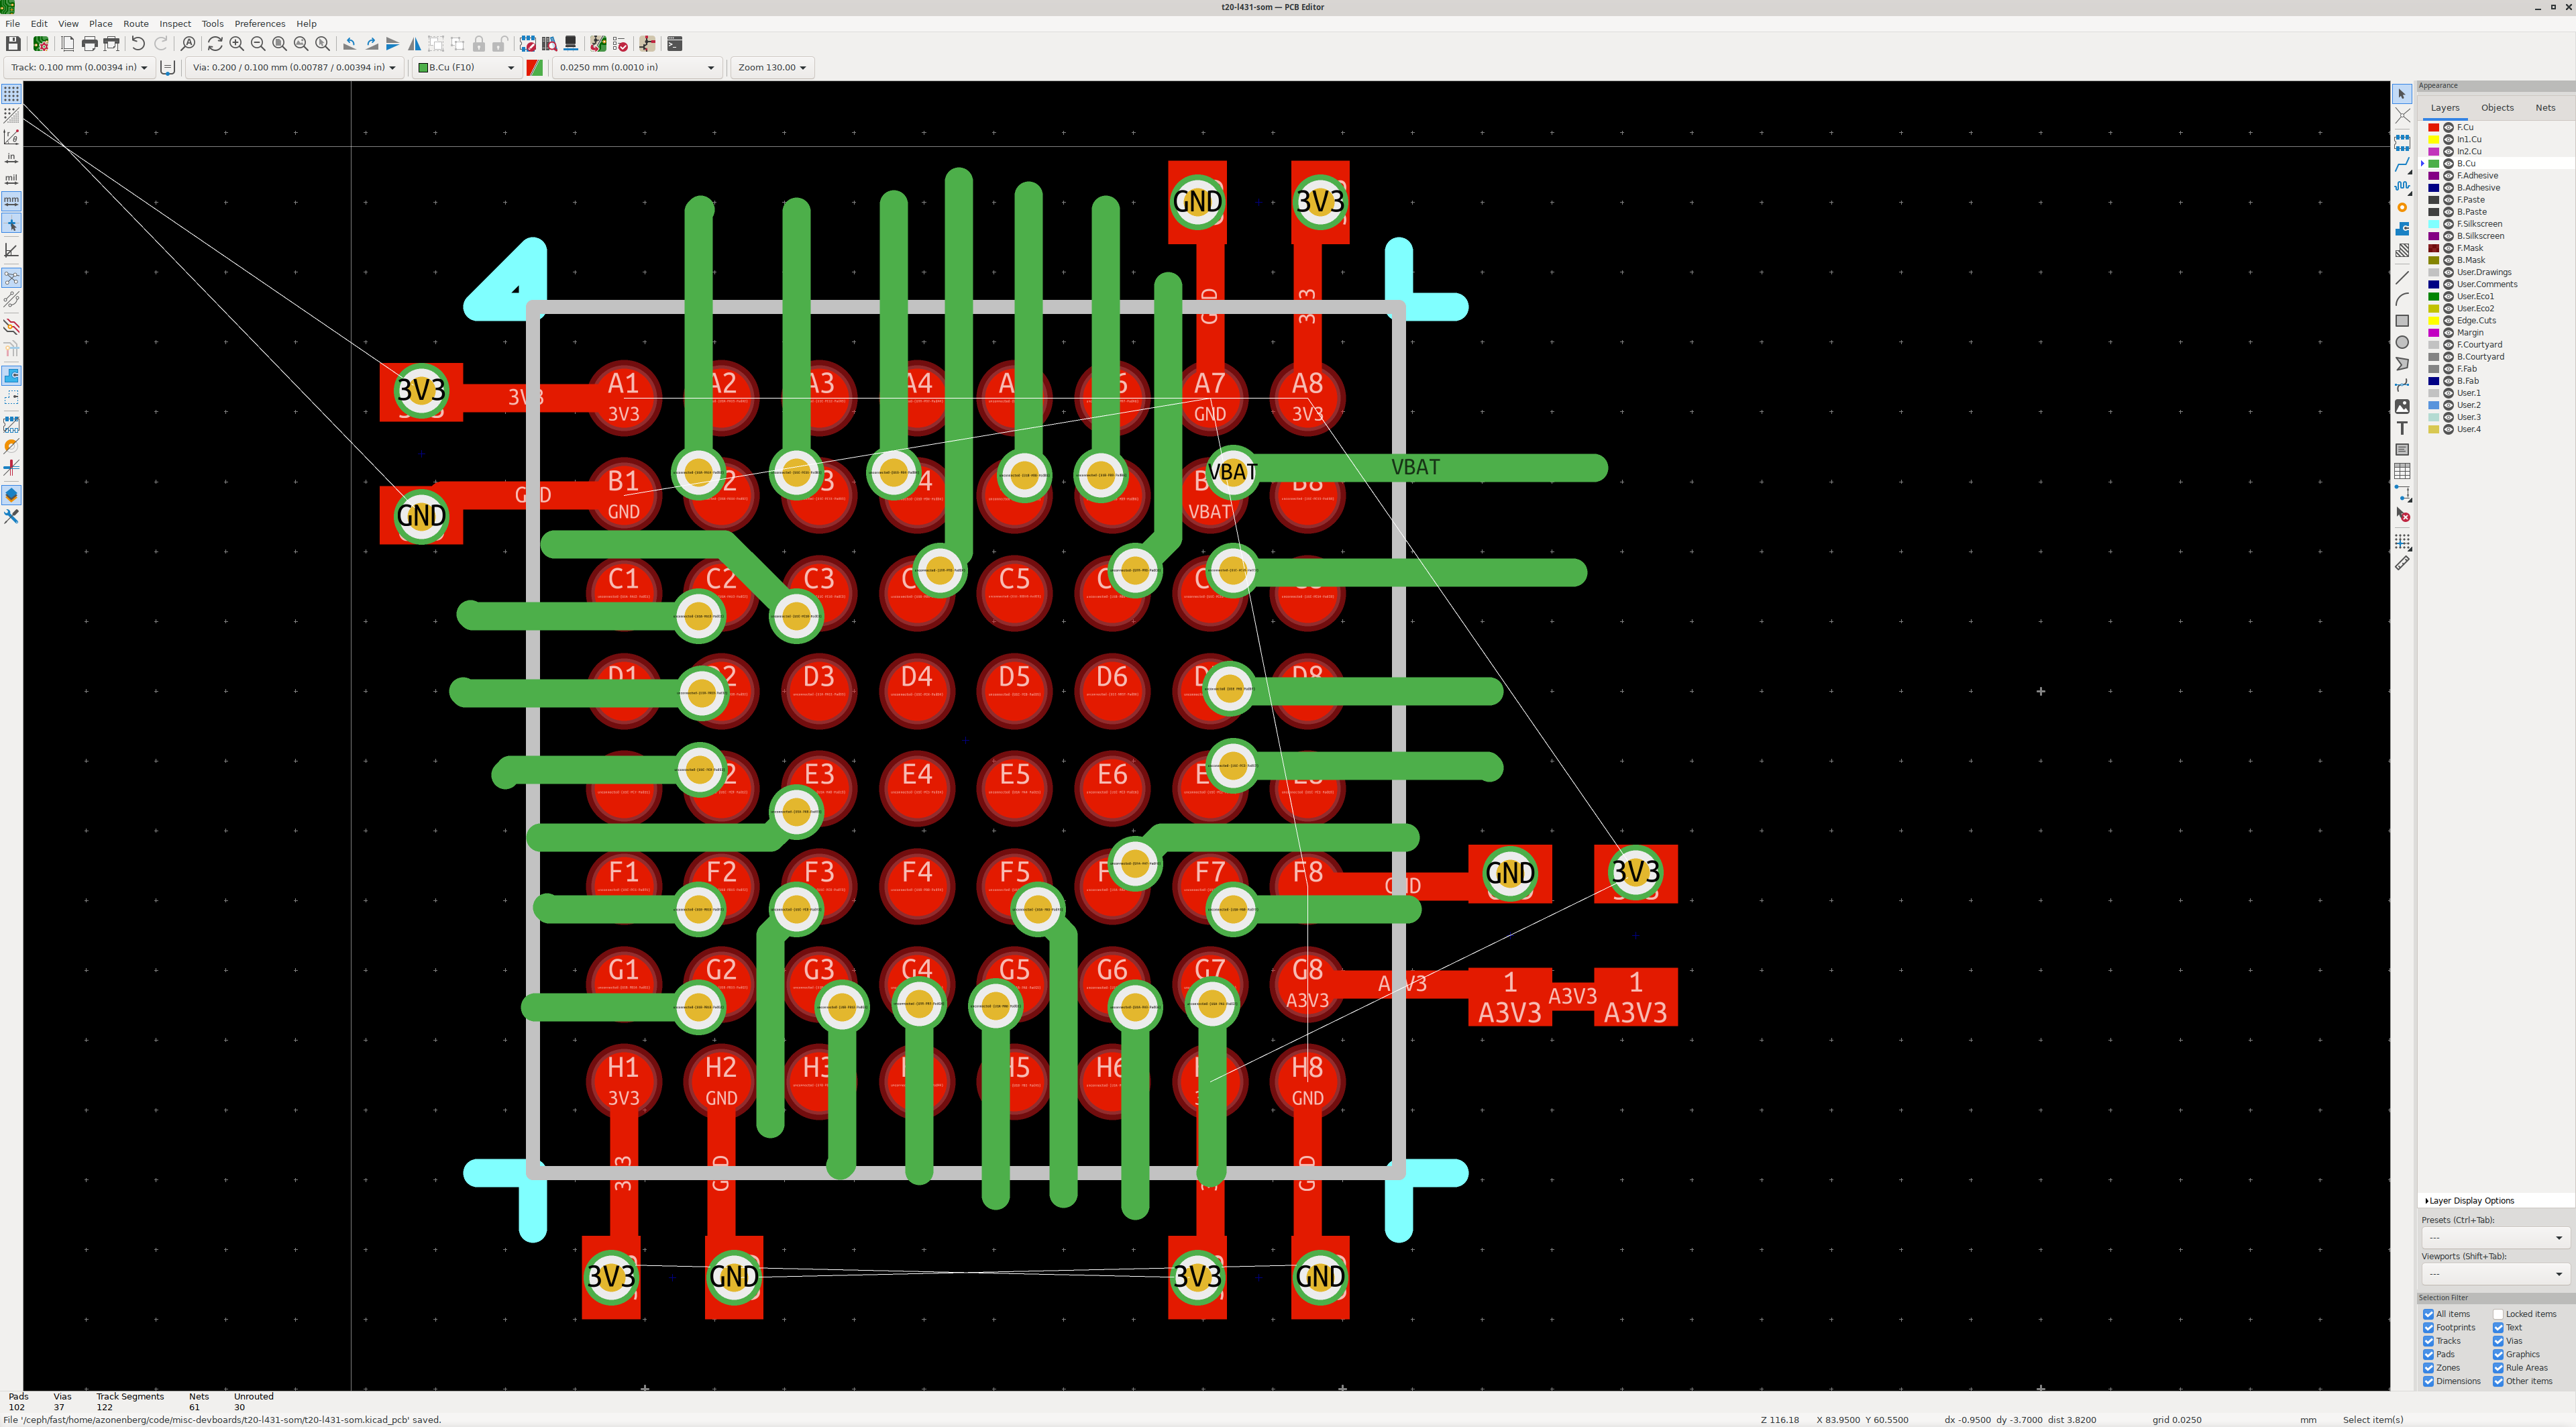The height and width of the screenshot is (1427, 2576).
Task: Open the Presets combo box
Action: click(x=2494, y=1238)
